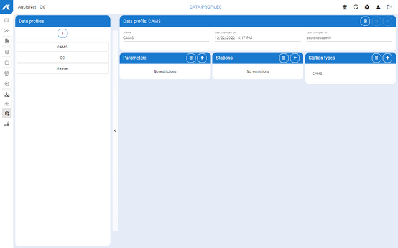Select the GC data profile
398x248 pixels.
click(62, 58)
